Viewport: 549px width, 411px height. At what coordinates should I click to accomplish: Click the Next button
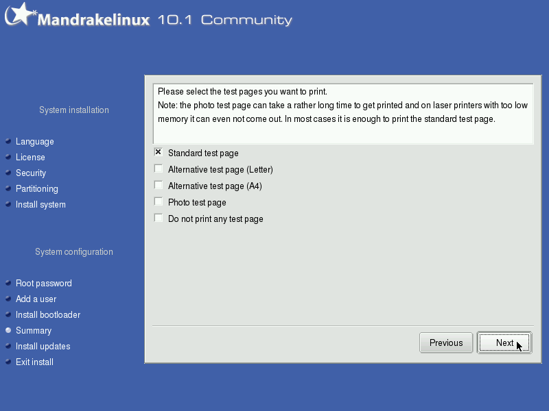pyautogui.click(x=504, y=343)
